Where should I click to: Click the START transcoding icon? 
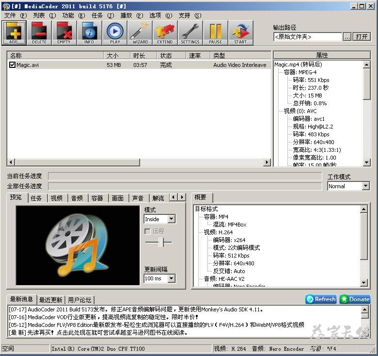(240, 33)
